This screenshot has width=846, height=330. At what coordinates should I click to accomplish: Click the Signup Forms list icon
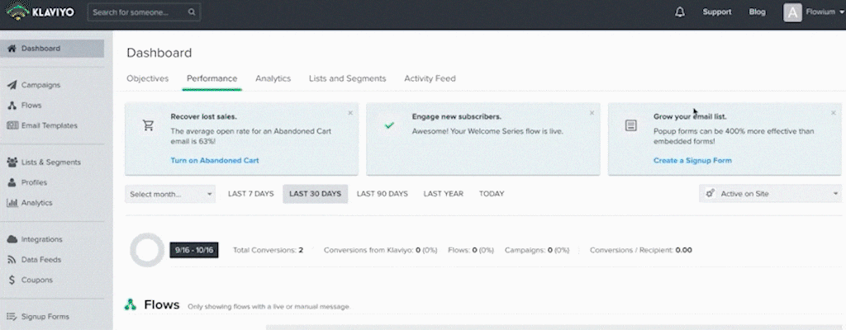pyautogui.click(x=12, y=317)
